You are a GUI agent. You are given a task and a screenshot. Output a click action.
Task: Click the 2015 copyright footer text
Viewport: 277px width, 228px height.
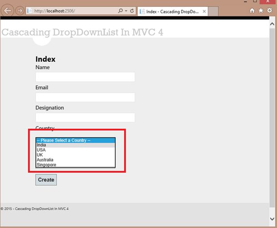click(x=35, y=208)
